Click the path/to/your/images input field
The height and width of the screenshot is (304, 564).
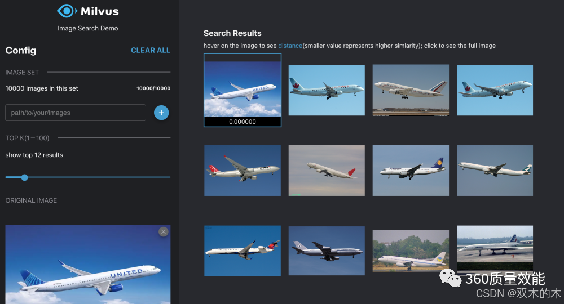click(76, 113)
